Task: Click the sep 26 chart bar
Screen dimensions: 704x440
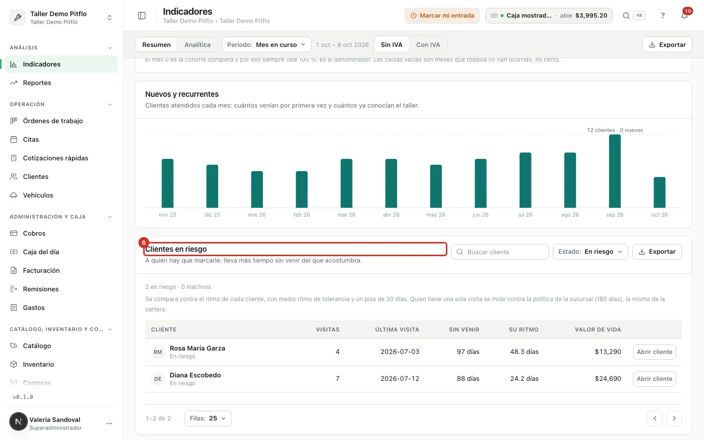Action: 615,171
